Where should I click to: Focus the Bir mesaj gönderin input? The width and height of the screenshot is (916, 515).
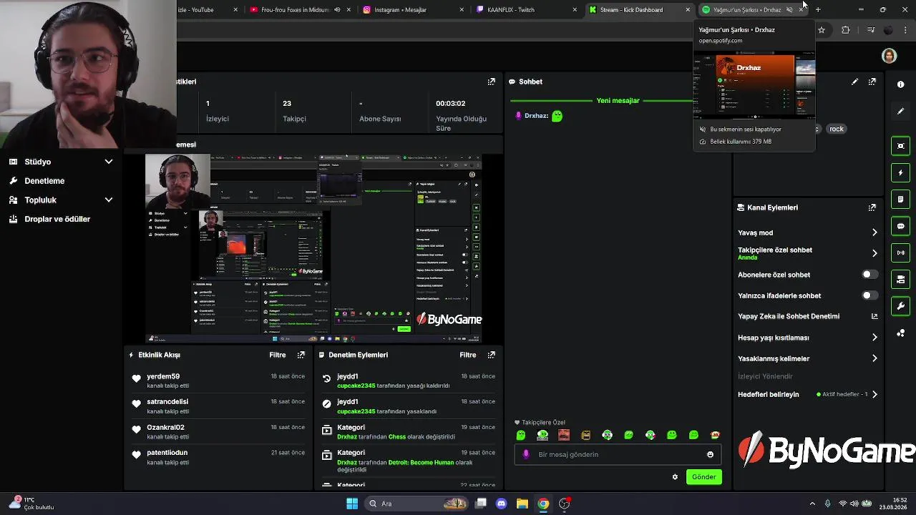pos(617,454)
